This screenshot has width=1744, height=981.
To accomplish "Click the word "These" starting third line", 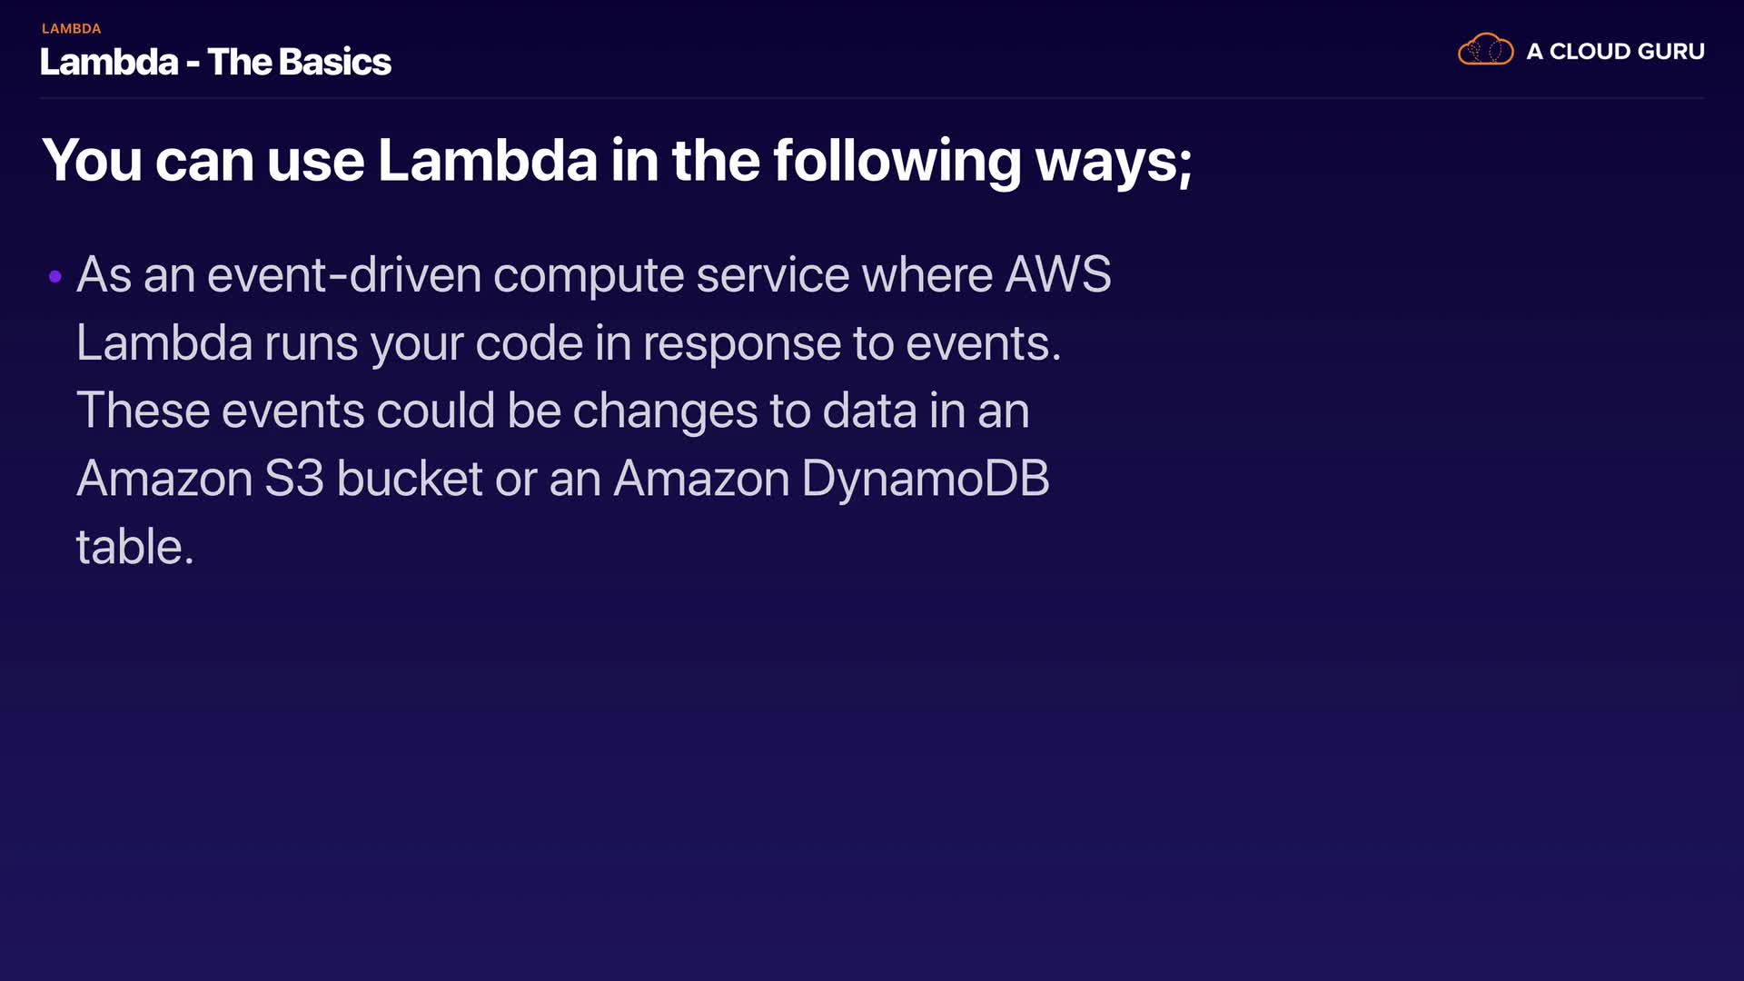I will click(143, 411).
